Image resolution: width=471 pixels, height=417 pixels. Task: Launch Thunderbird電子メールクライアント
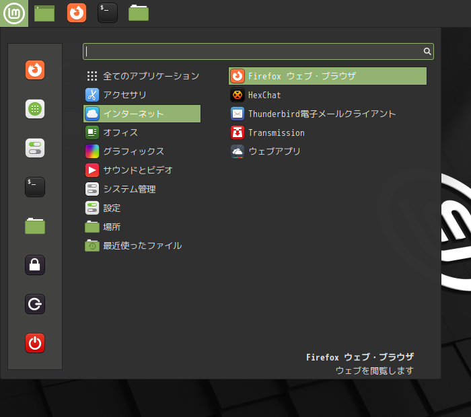[328, 114]
